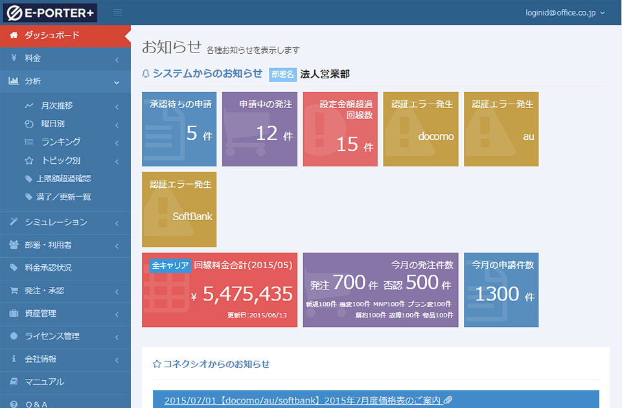Viewport: 622px width, 408px height.
Task: Collapse the 分析 menu chevron
Action: (x=117, y=82)
